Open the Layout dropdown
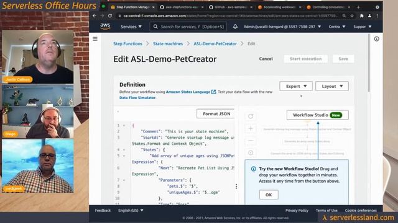This screenshot has width=398, height=223. click(x=332, y=86)
